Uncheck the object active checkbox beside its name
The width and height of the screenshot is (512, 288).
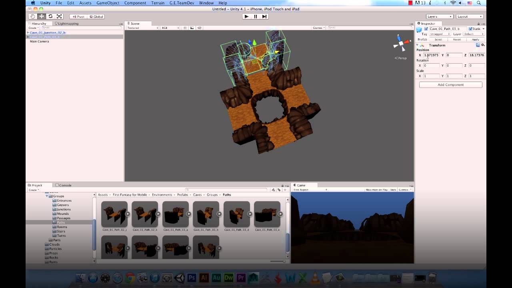pos(426,29)
